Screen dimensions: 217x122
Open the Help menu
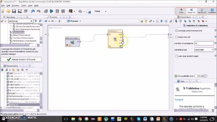[x=36, y=5]
